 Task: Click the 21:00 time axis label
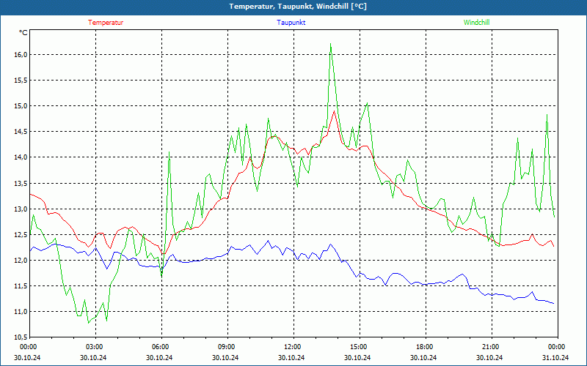[491, 347]
